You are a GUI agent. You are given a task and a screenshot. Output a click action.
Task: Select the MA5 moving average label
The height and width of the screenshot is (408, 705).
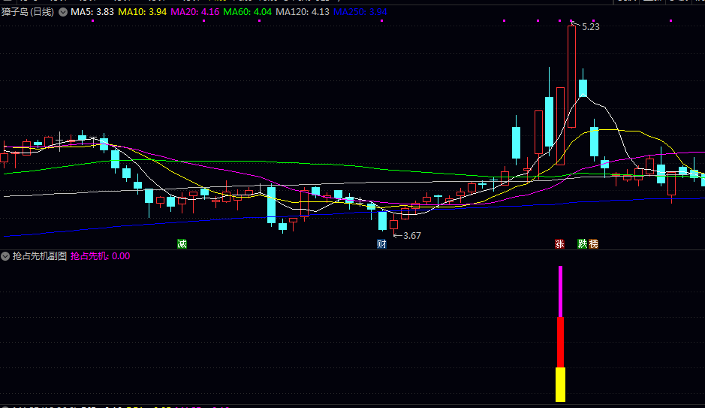(92, 12)
